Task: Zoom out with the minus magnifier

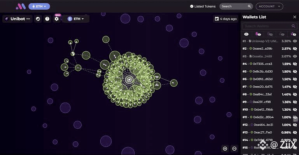Action: click(234, 148)
